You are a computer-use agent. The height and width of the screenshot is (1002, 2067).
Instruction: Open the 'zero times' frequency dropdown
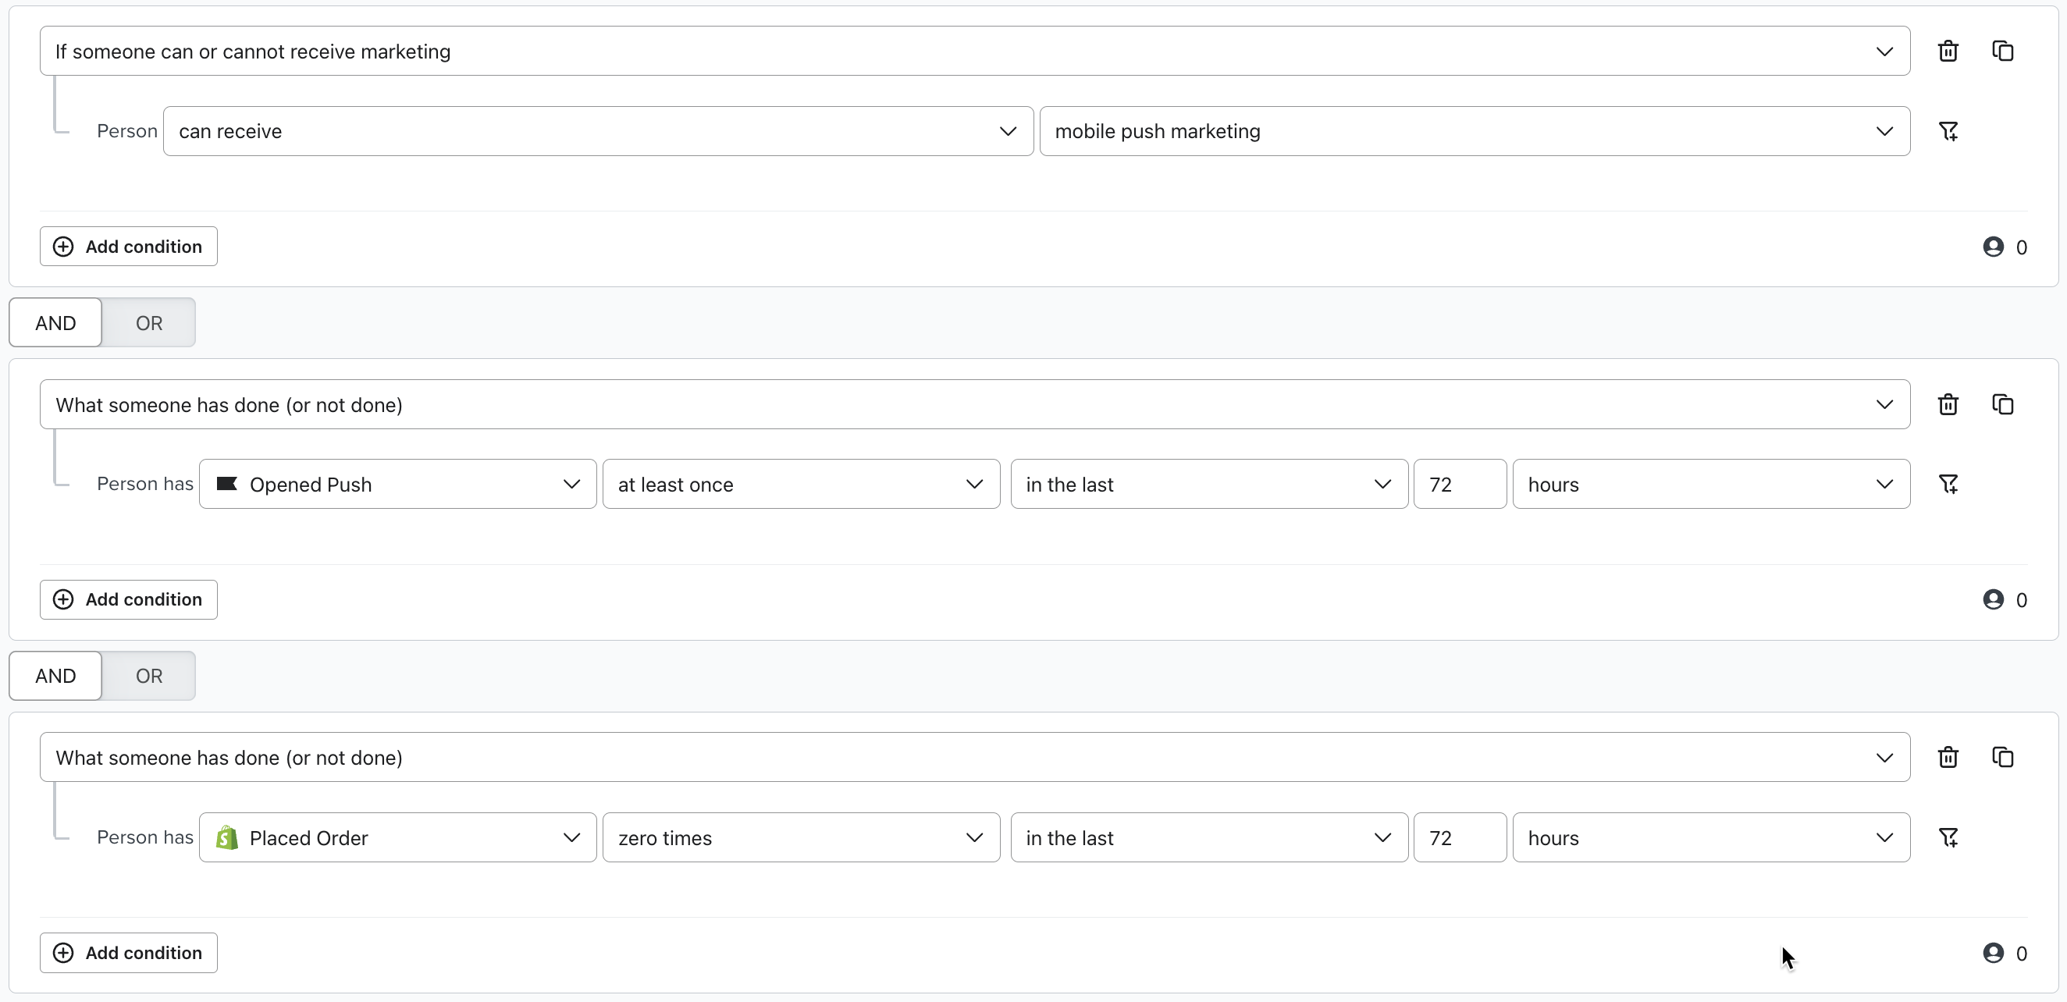click(x=800, y=837)
